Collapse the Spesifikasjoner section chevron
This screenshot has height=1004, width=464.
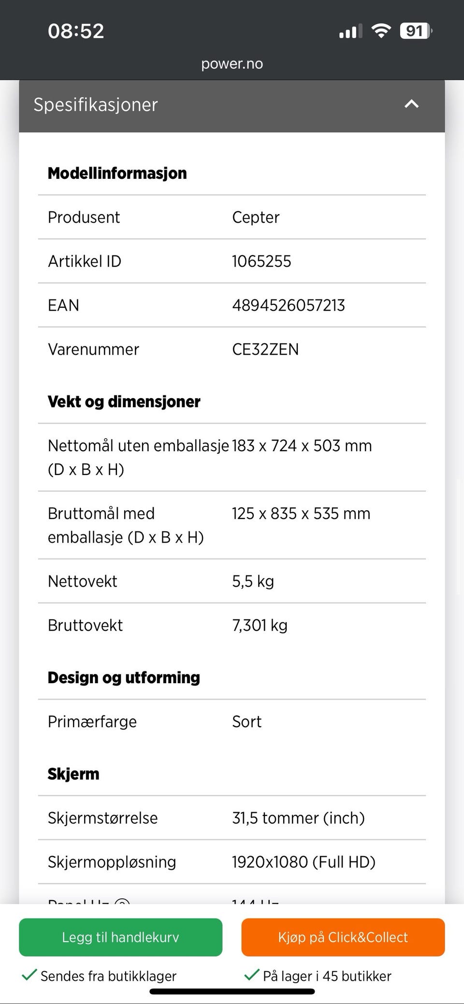411,104
